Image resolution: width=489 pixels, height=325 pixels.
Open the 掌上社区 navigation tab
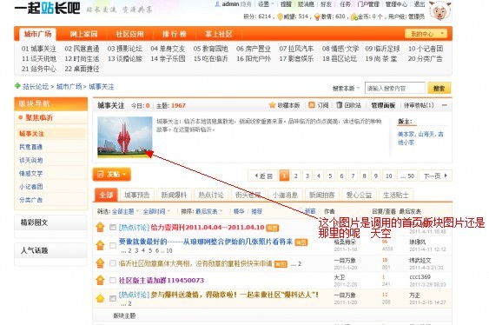(x=219, y=34)
